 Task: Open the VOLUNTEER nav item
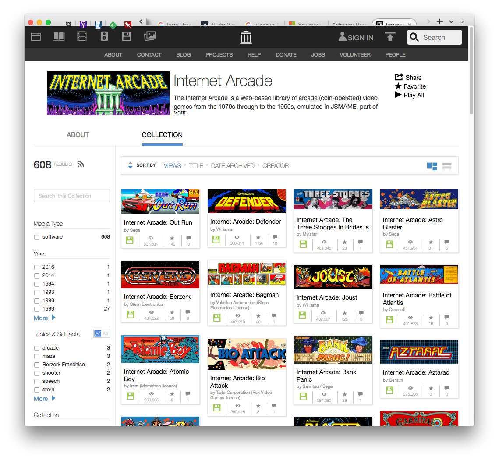click(x=355, y=55)
